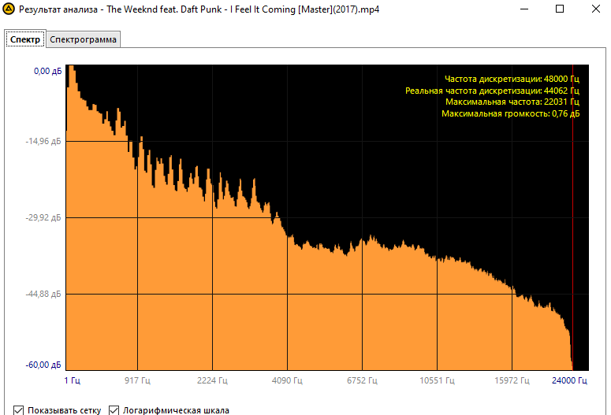Click the 15972 Гц frequency label
This screenshot has width=611, height=415.
coord(512,380)
